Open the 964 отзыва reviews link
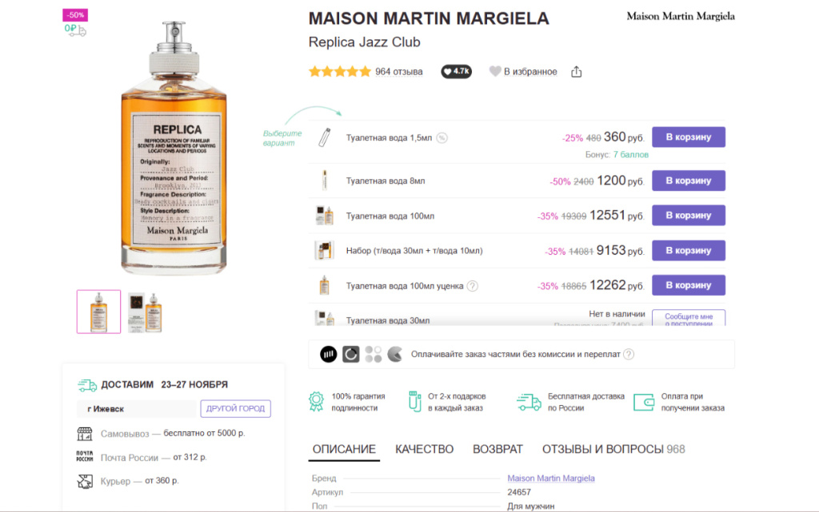This screenshot has width=819, height=512. coord(398,71)
